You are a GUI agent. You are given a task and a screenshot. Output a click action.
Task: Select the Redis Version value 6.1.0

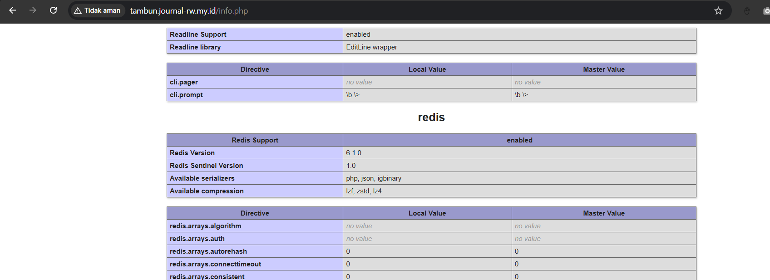point(354,153)
